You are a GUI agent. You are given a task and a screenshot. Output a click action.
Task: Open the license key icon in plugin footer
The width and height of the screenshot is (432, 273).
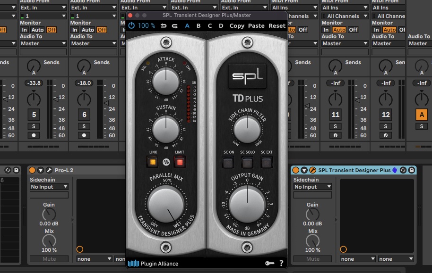click(x=269, y=264)
